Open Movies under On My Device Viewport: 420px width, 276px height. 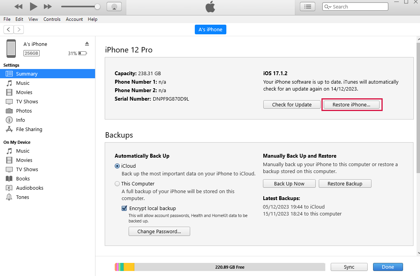(x=48, y=160)
